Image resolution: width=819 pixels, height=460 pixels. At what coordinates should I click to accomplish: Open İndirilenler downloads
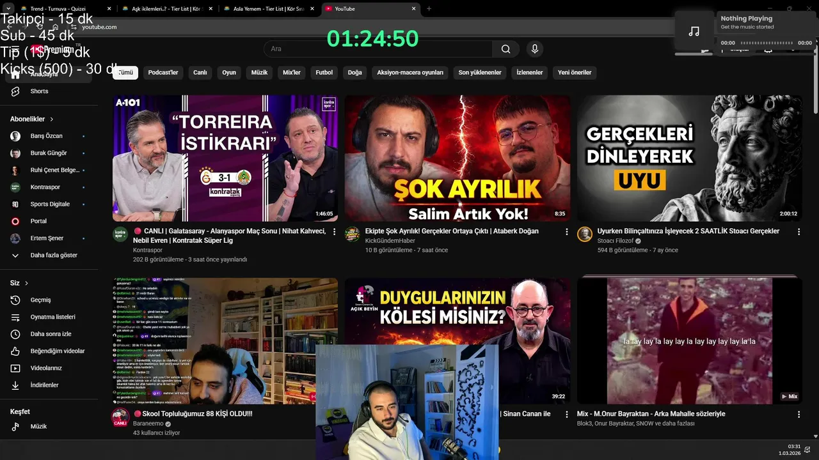coord(49,385)
